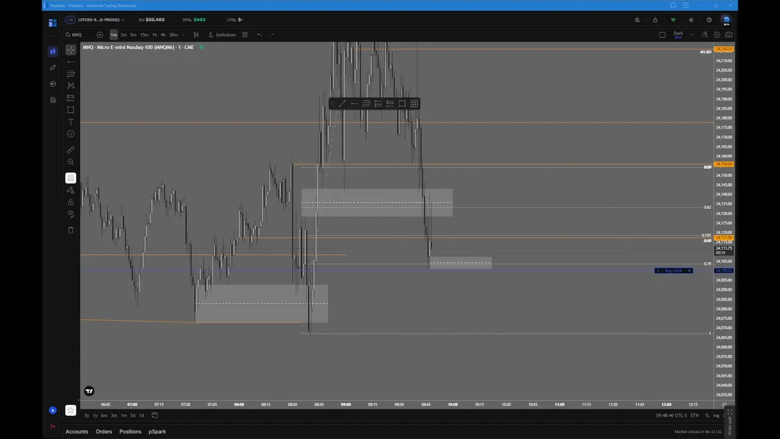Open the candlestick chart style selector

pyautogui.click(x=196, y=35)
